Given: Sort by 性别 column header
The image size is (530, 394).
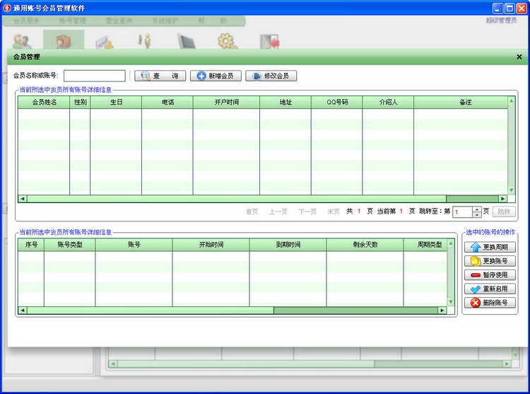Looking at the screenshot, I should point(80,102).
